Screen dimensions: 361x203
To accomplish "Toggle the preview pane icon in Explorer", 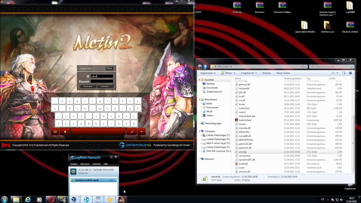I will (344, 73).
